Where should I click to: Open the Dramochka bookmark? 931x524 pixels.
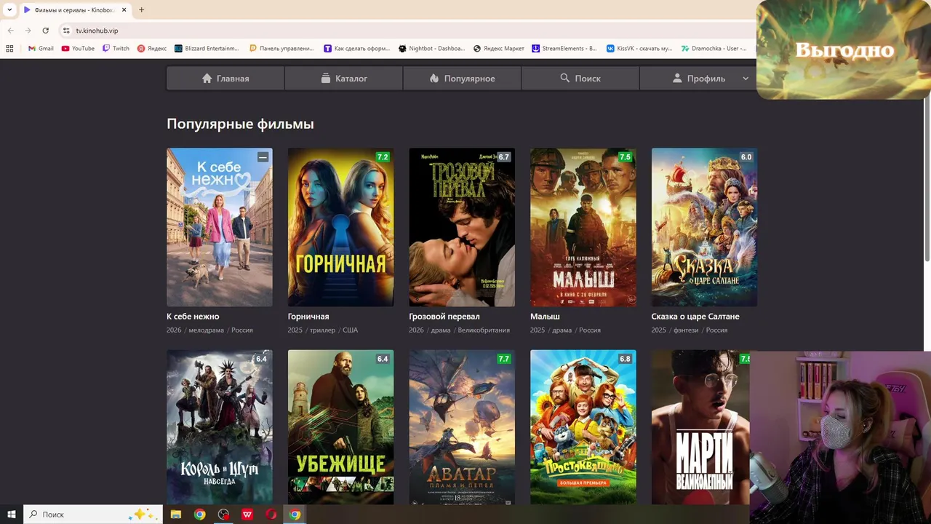(714, 49)
